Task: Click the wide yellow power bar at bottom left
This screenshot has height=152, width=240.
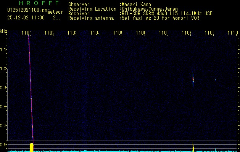Action: coord(31,147)
